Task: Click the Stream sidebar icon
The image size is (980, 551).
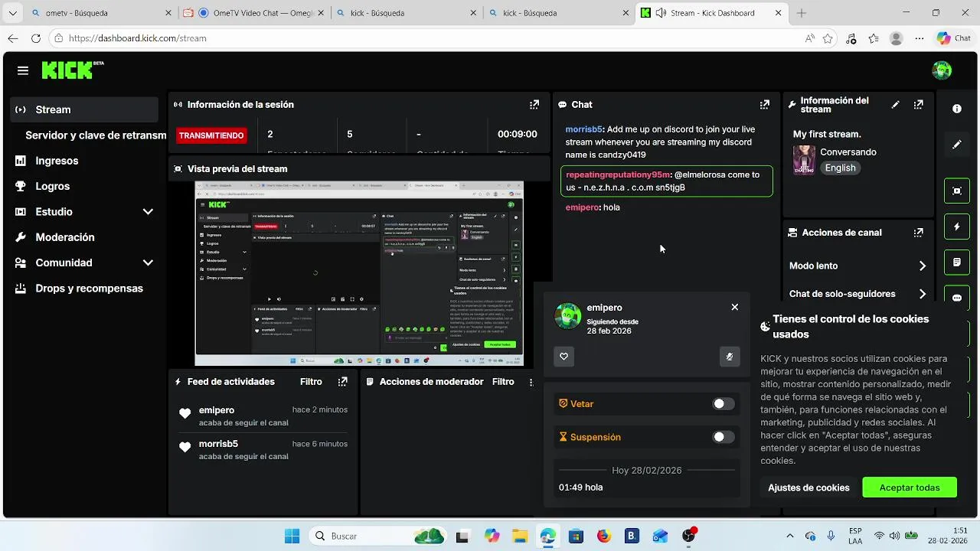Action: (x=21, y=109)
